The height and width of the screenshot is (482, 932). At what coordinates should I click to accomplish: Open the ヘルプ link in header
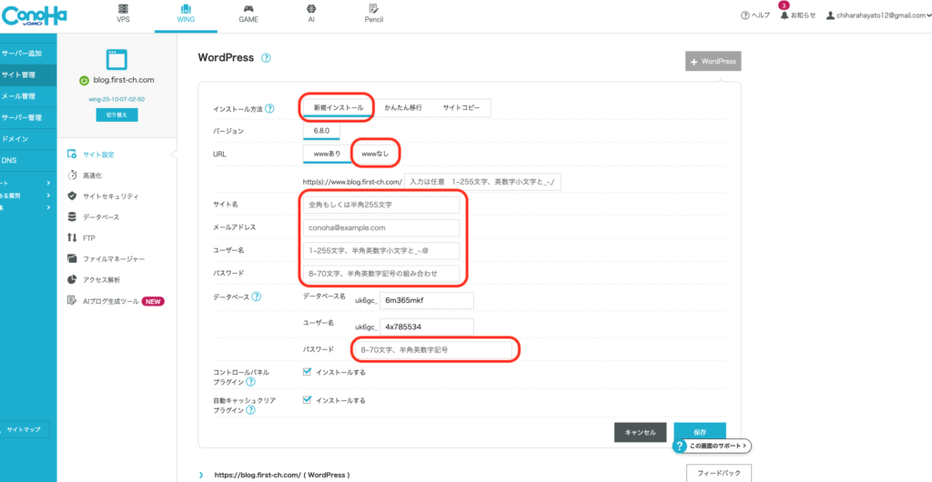(755, 16)
